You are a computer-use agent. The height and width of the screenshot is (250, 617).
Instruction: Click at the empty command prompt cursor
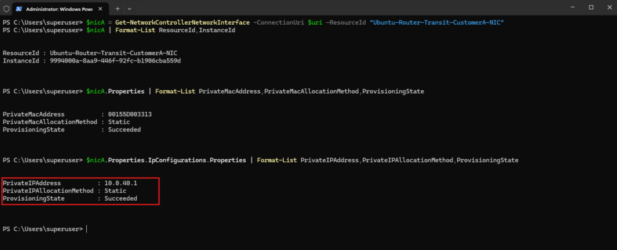point(86,229)
